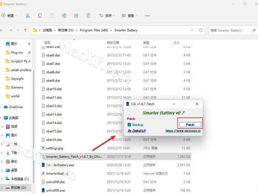Go up one folder level arrow
Screen dimensions: 258x194
(25, 30)
